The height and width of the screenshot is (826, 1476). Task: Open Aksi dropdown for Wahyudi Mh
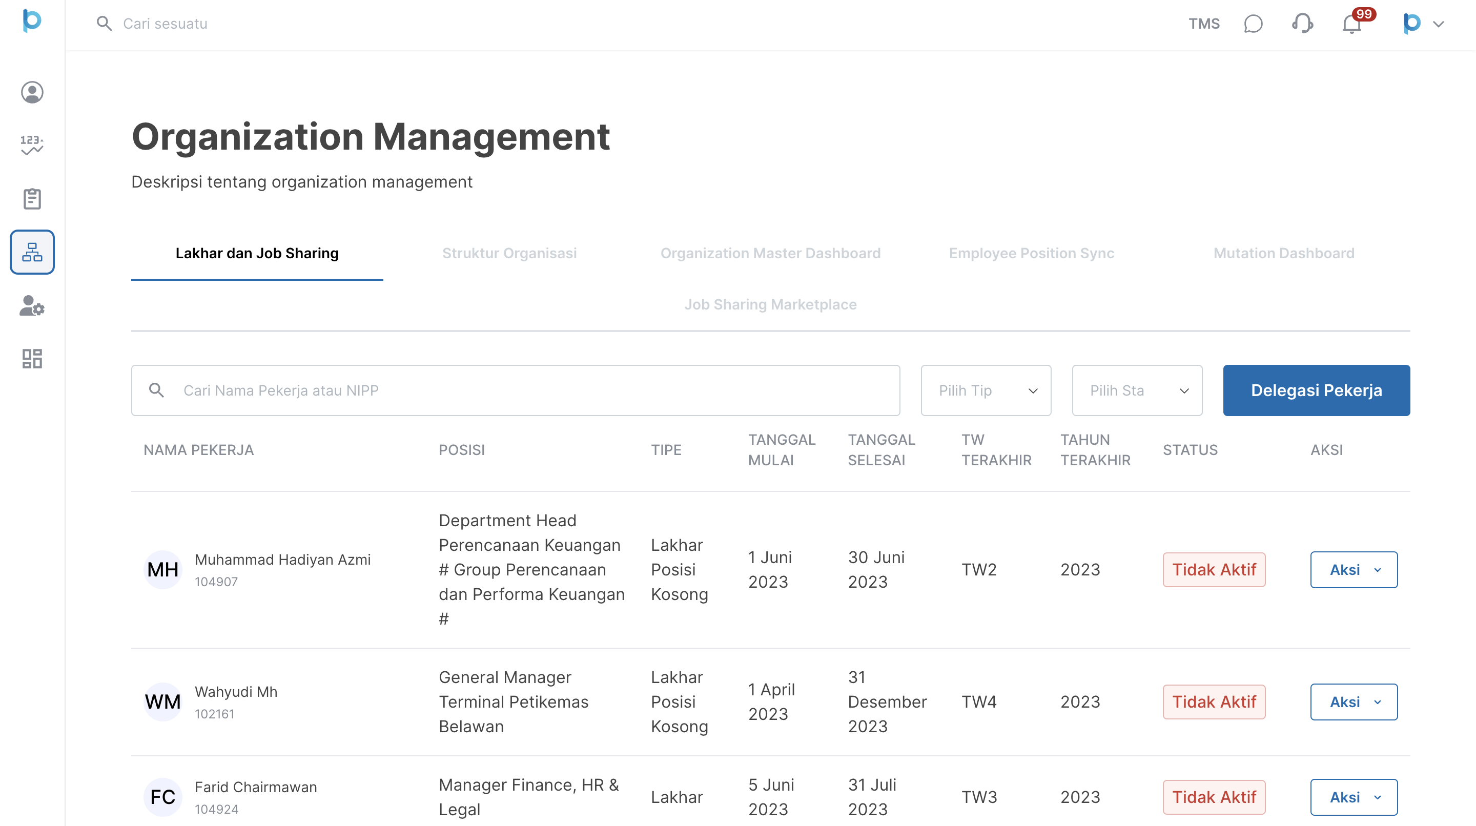tap(1354, 701)
